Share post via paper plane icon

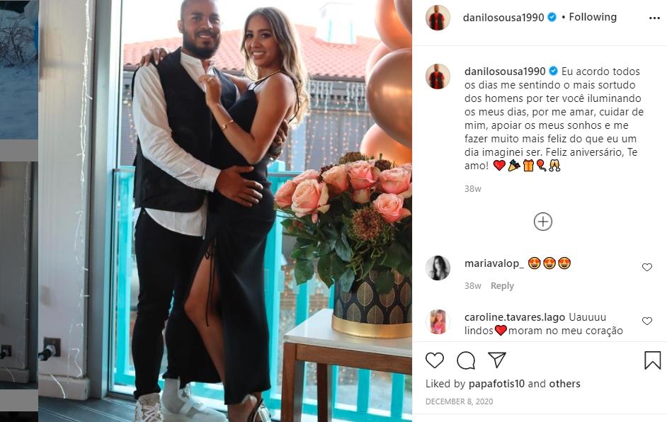pyautogui.click(x=497, y=360)
